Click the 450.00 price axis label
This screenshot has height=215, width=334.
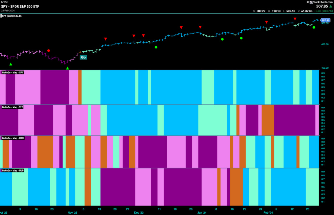(x=325, y=45)
